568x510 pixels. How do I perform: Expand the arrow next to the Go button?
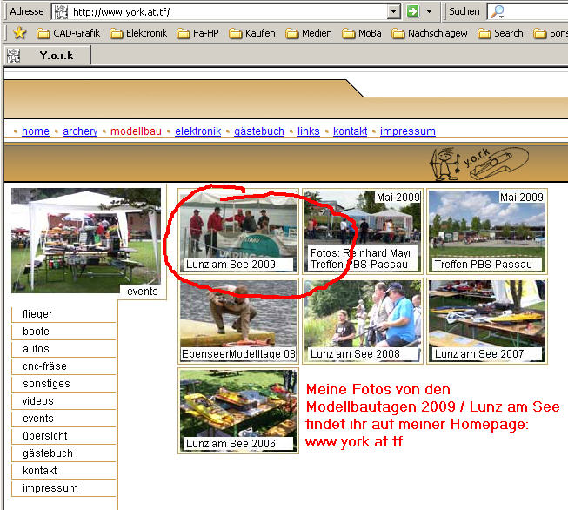pos(429,11)
